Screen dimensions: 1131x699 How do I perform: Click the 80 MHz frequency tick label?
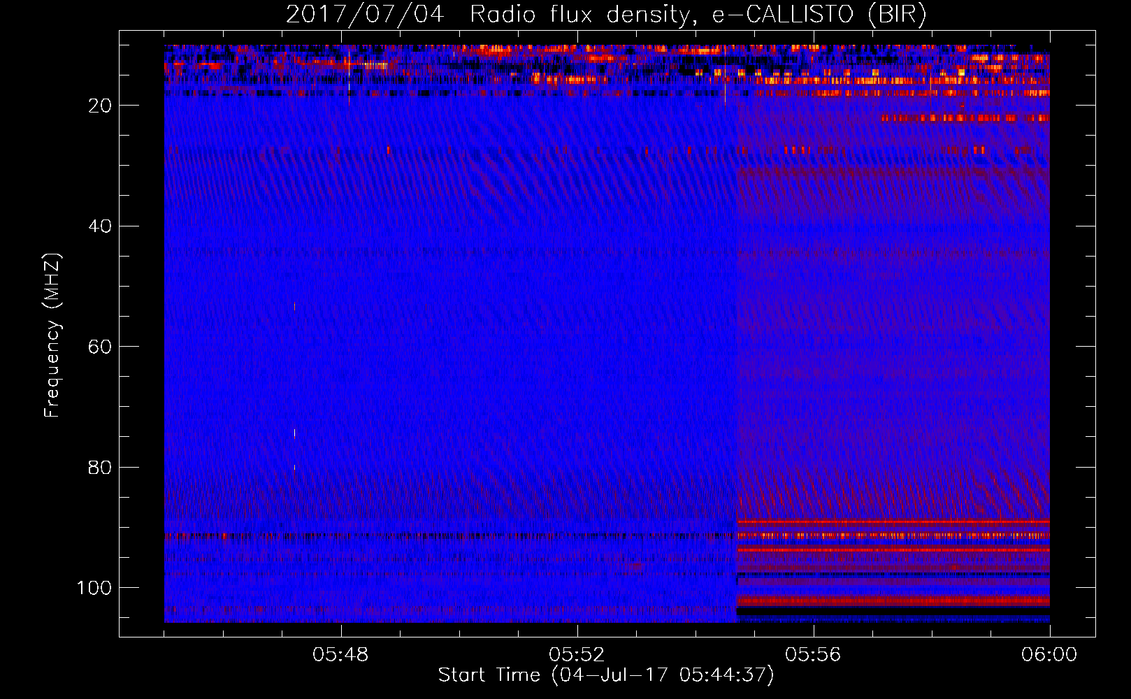(100, 467)
